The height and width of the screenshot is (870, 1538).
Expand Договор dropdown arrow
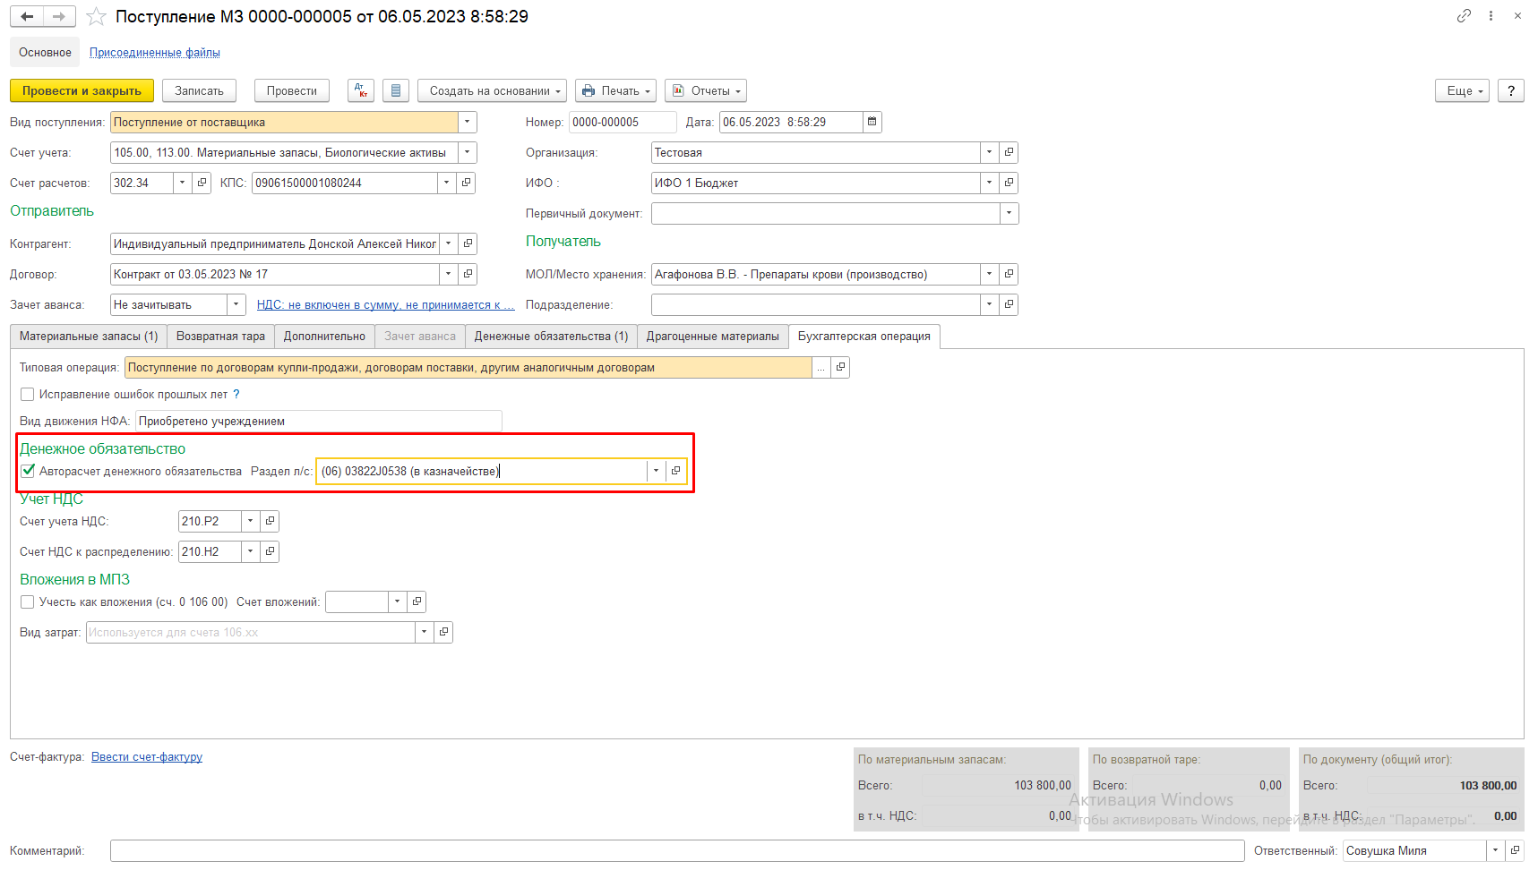[449, 274]
